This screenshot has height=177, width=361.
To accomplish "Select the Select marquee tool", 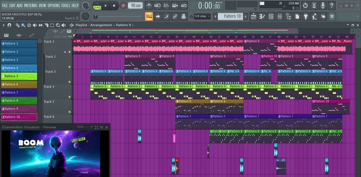I will click(x=52, y=25).
